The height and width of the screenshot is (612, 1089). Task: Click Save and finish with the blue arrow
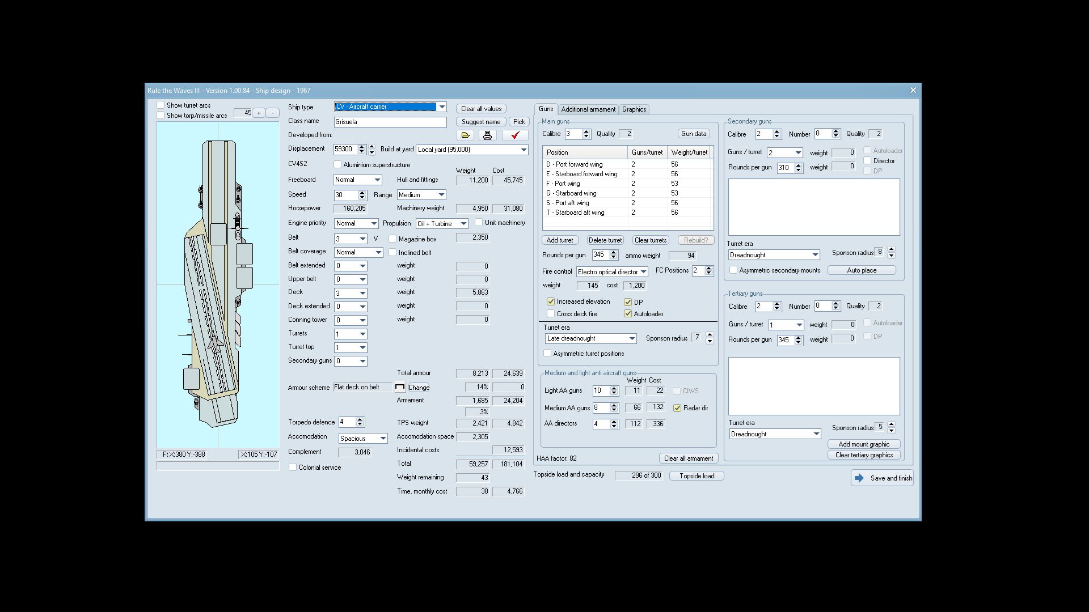pos(881,478)
